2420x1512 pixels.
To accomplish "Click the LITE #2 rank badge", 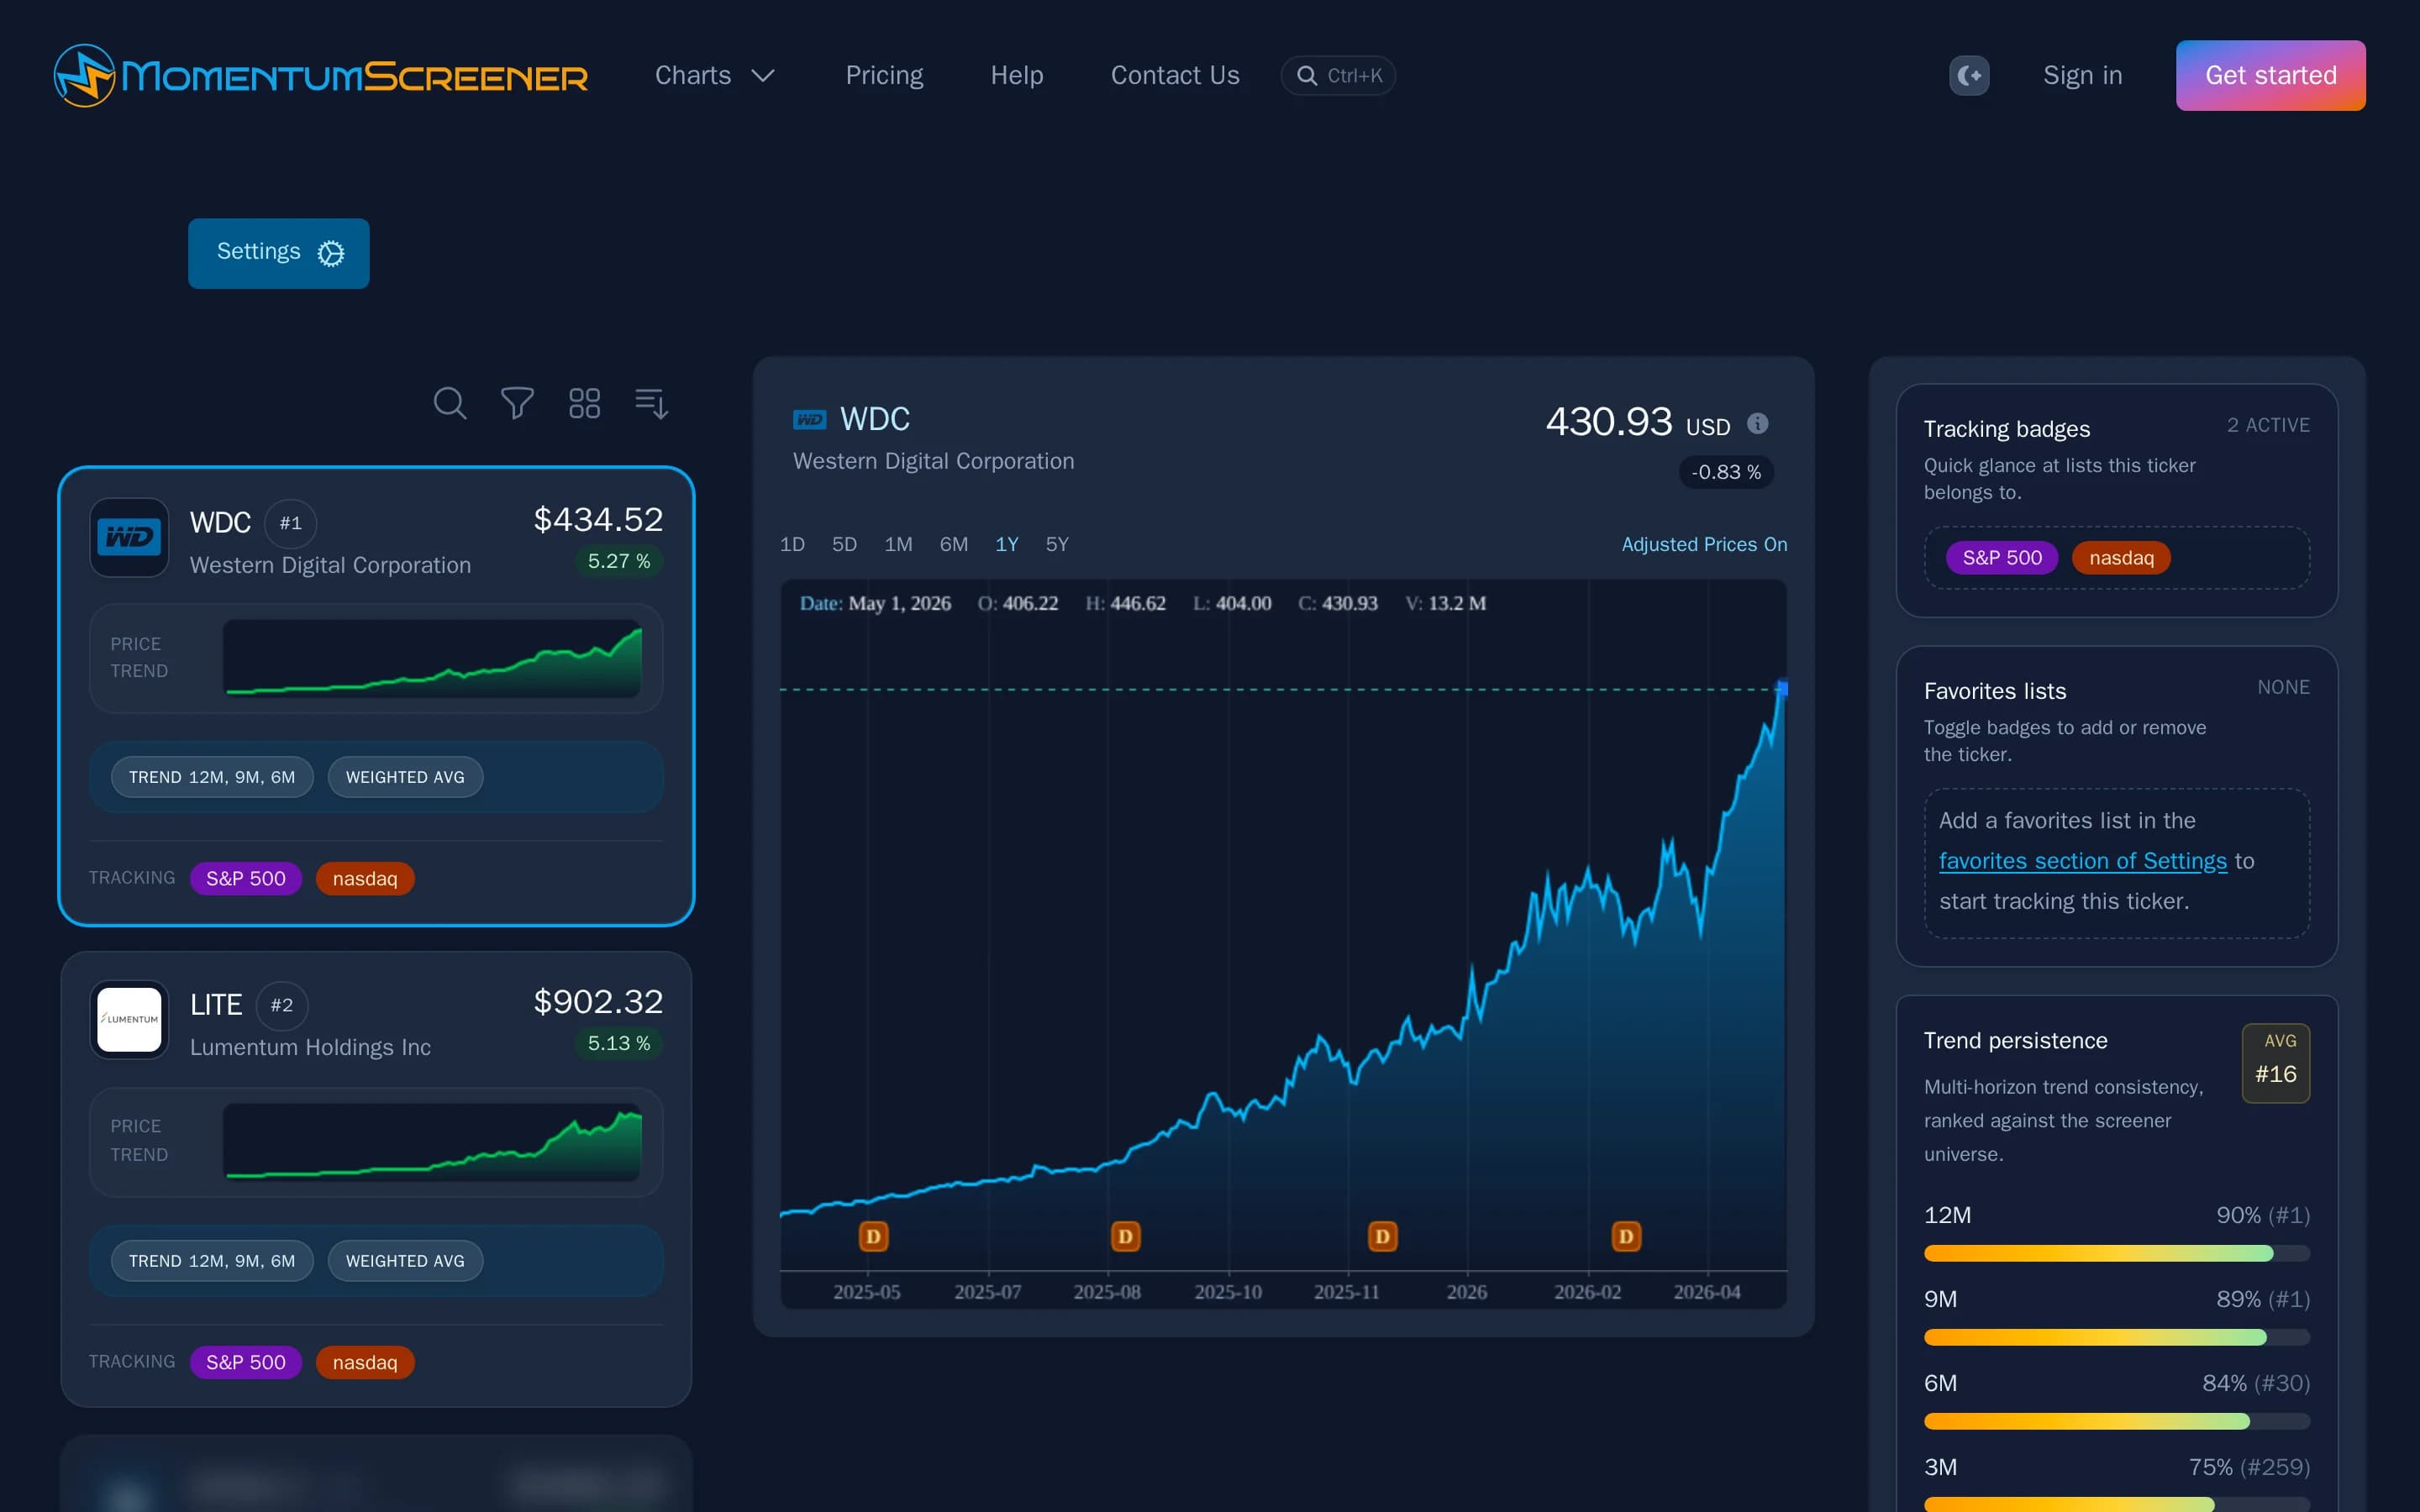I will [282, 1005].
